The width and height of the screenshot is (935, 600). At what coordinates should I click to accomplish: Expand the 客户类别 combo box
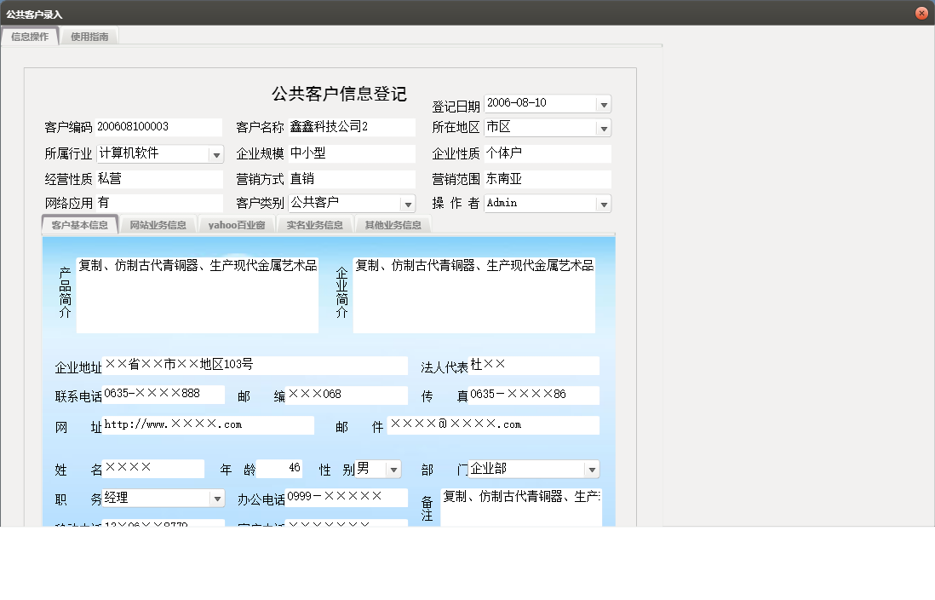(407, 205)
